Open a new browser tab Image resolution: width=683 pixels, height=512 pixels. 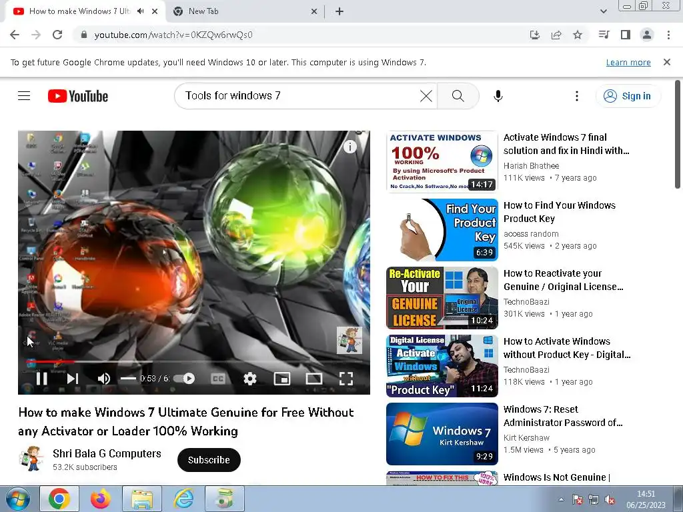(x=339, y=12)
